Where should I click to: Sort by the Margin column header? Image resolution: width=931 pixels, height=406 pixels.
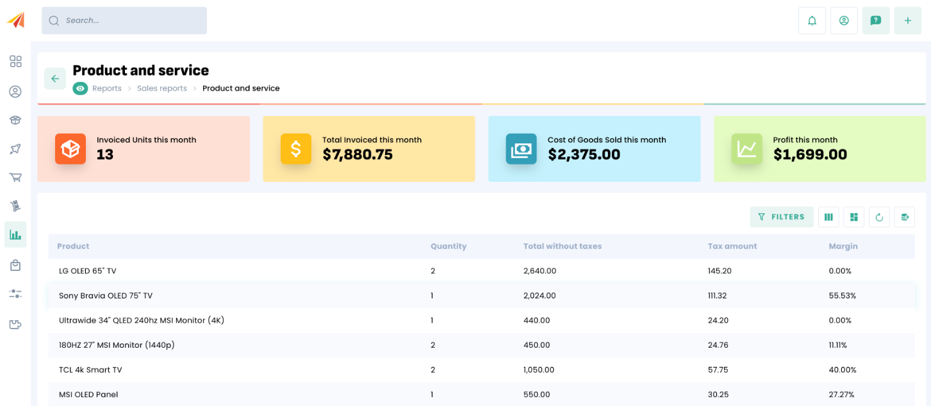click(x=843, y=246)
